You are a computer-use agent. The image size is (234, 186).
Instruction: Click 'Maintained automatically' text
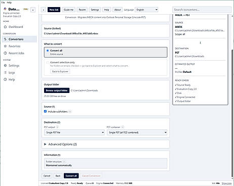(59, 165)
